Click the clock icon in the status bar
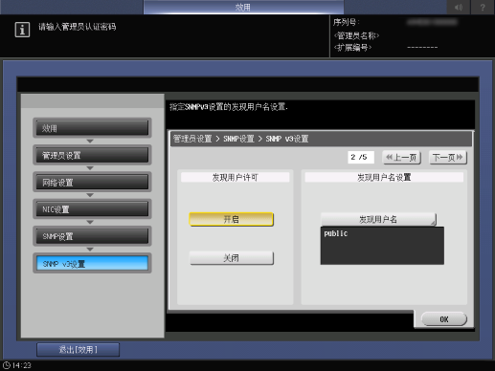 click(x=7, y=365)
